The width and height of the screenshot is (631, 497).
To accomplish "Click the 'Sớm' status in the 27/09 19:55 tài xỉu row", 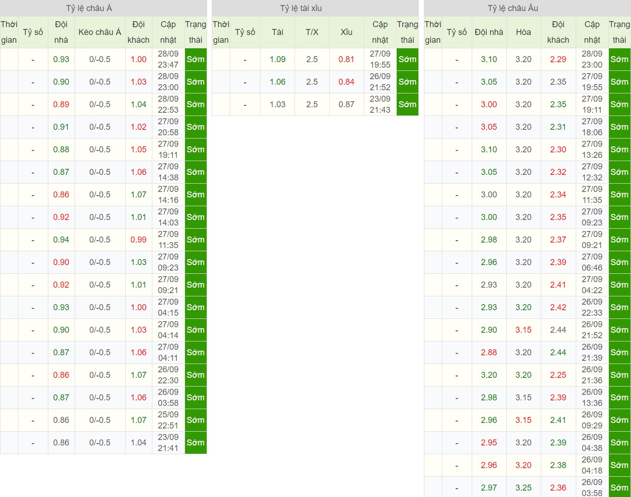I will point(407,59).
